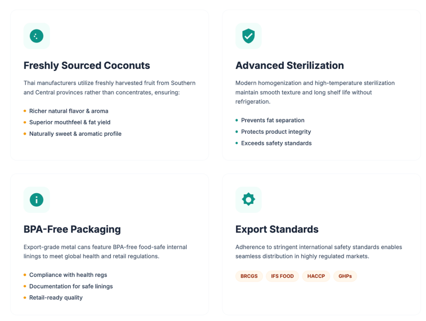Click the info icon above BPA-Free Packaging

click(x=37, y=200)
